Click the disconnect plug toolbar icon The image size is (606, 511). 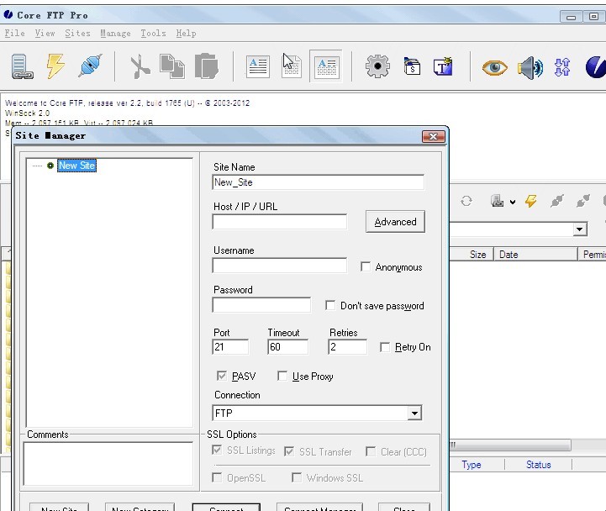[91, 66]
